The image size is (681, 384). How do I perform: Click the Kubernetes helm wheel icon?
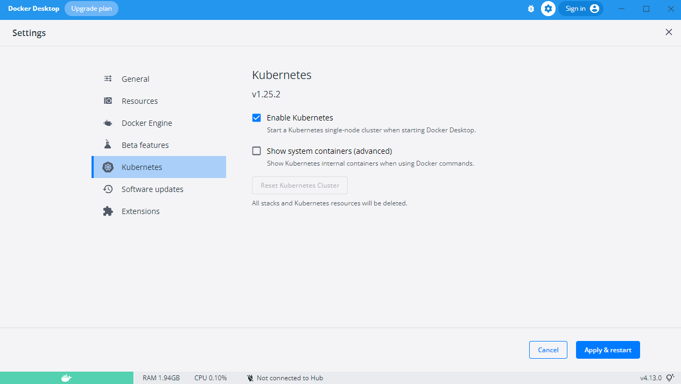(x=108, y=167)
